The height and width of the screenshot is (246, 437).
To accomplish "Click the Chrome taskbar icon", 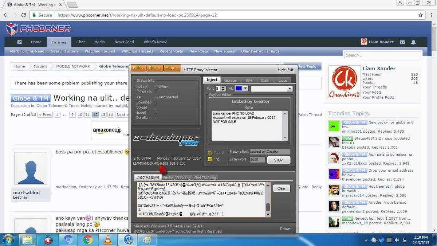I will (x=88, y=240).
